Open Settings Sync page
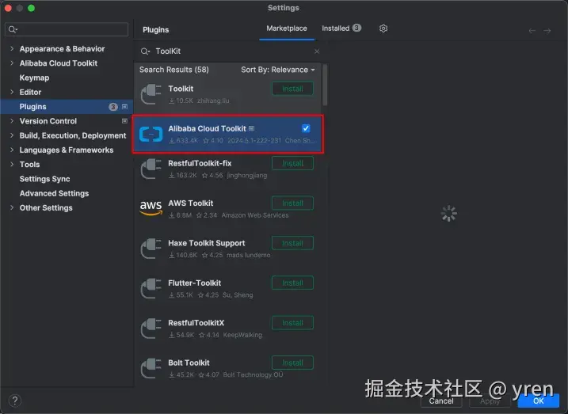 [x=44, y=179]
